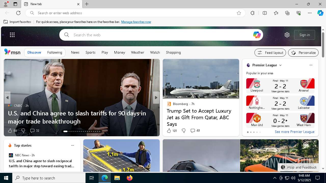326x183 pixels.
Task: Open Windows Start menu
Action: pos(6,178)
